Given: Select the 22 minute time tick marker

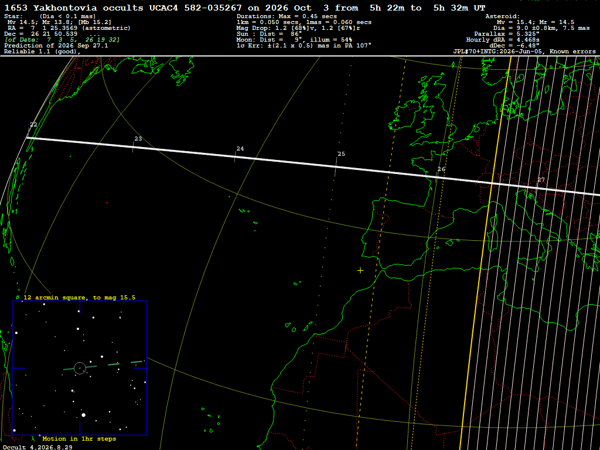Looking at the screenshot, I should click(33, 125).
